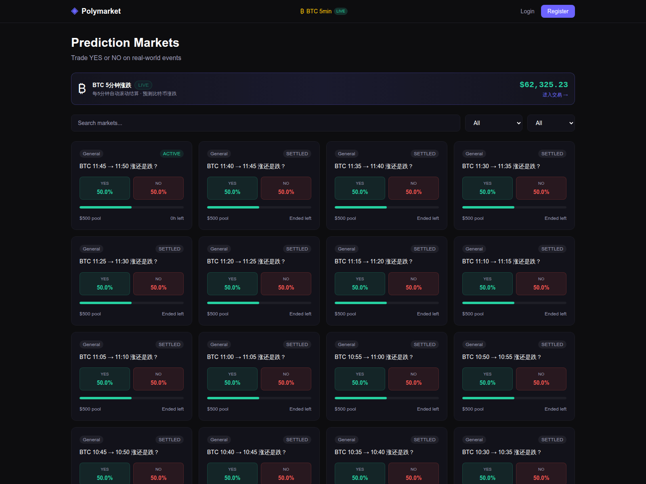Choose NO on BTC 11:45 → 11:50 market
This screenshot has height=484, width=646.
pos(158,188)
